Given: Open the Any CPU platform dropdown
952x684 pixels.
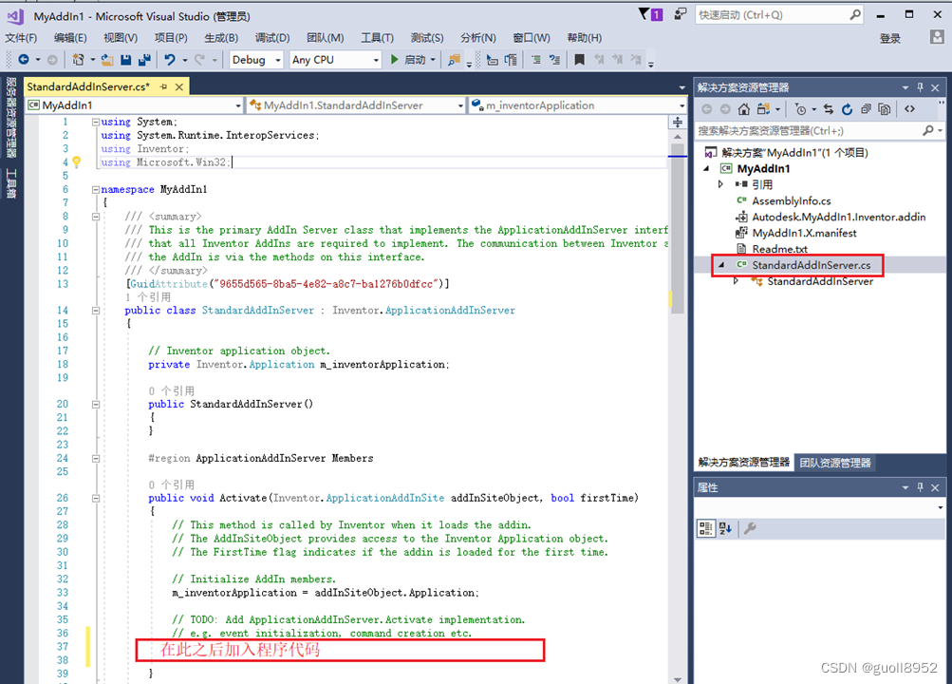Looking at the screenshot, I should click(x=376, y=60).
